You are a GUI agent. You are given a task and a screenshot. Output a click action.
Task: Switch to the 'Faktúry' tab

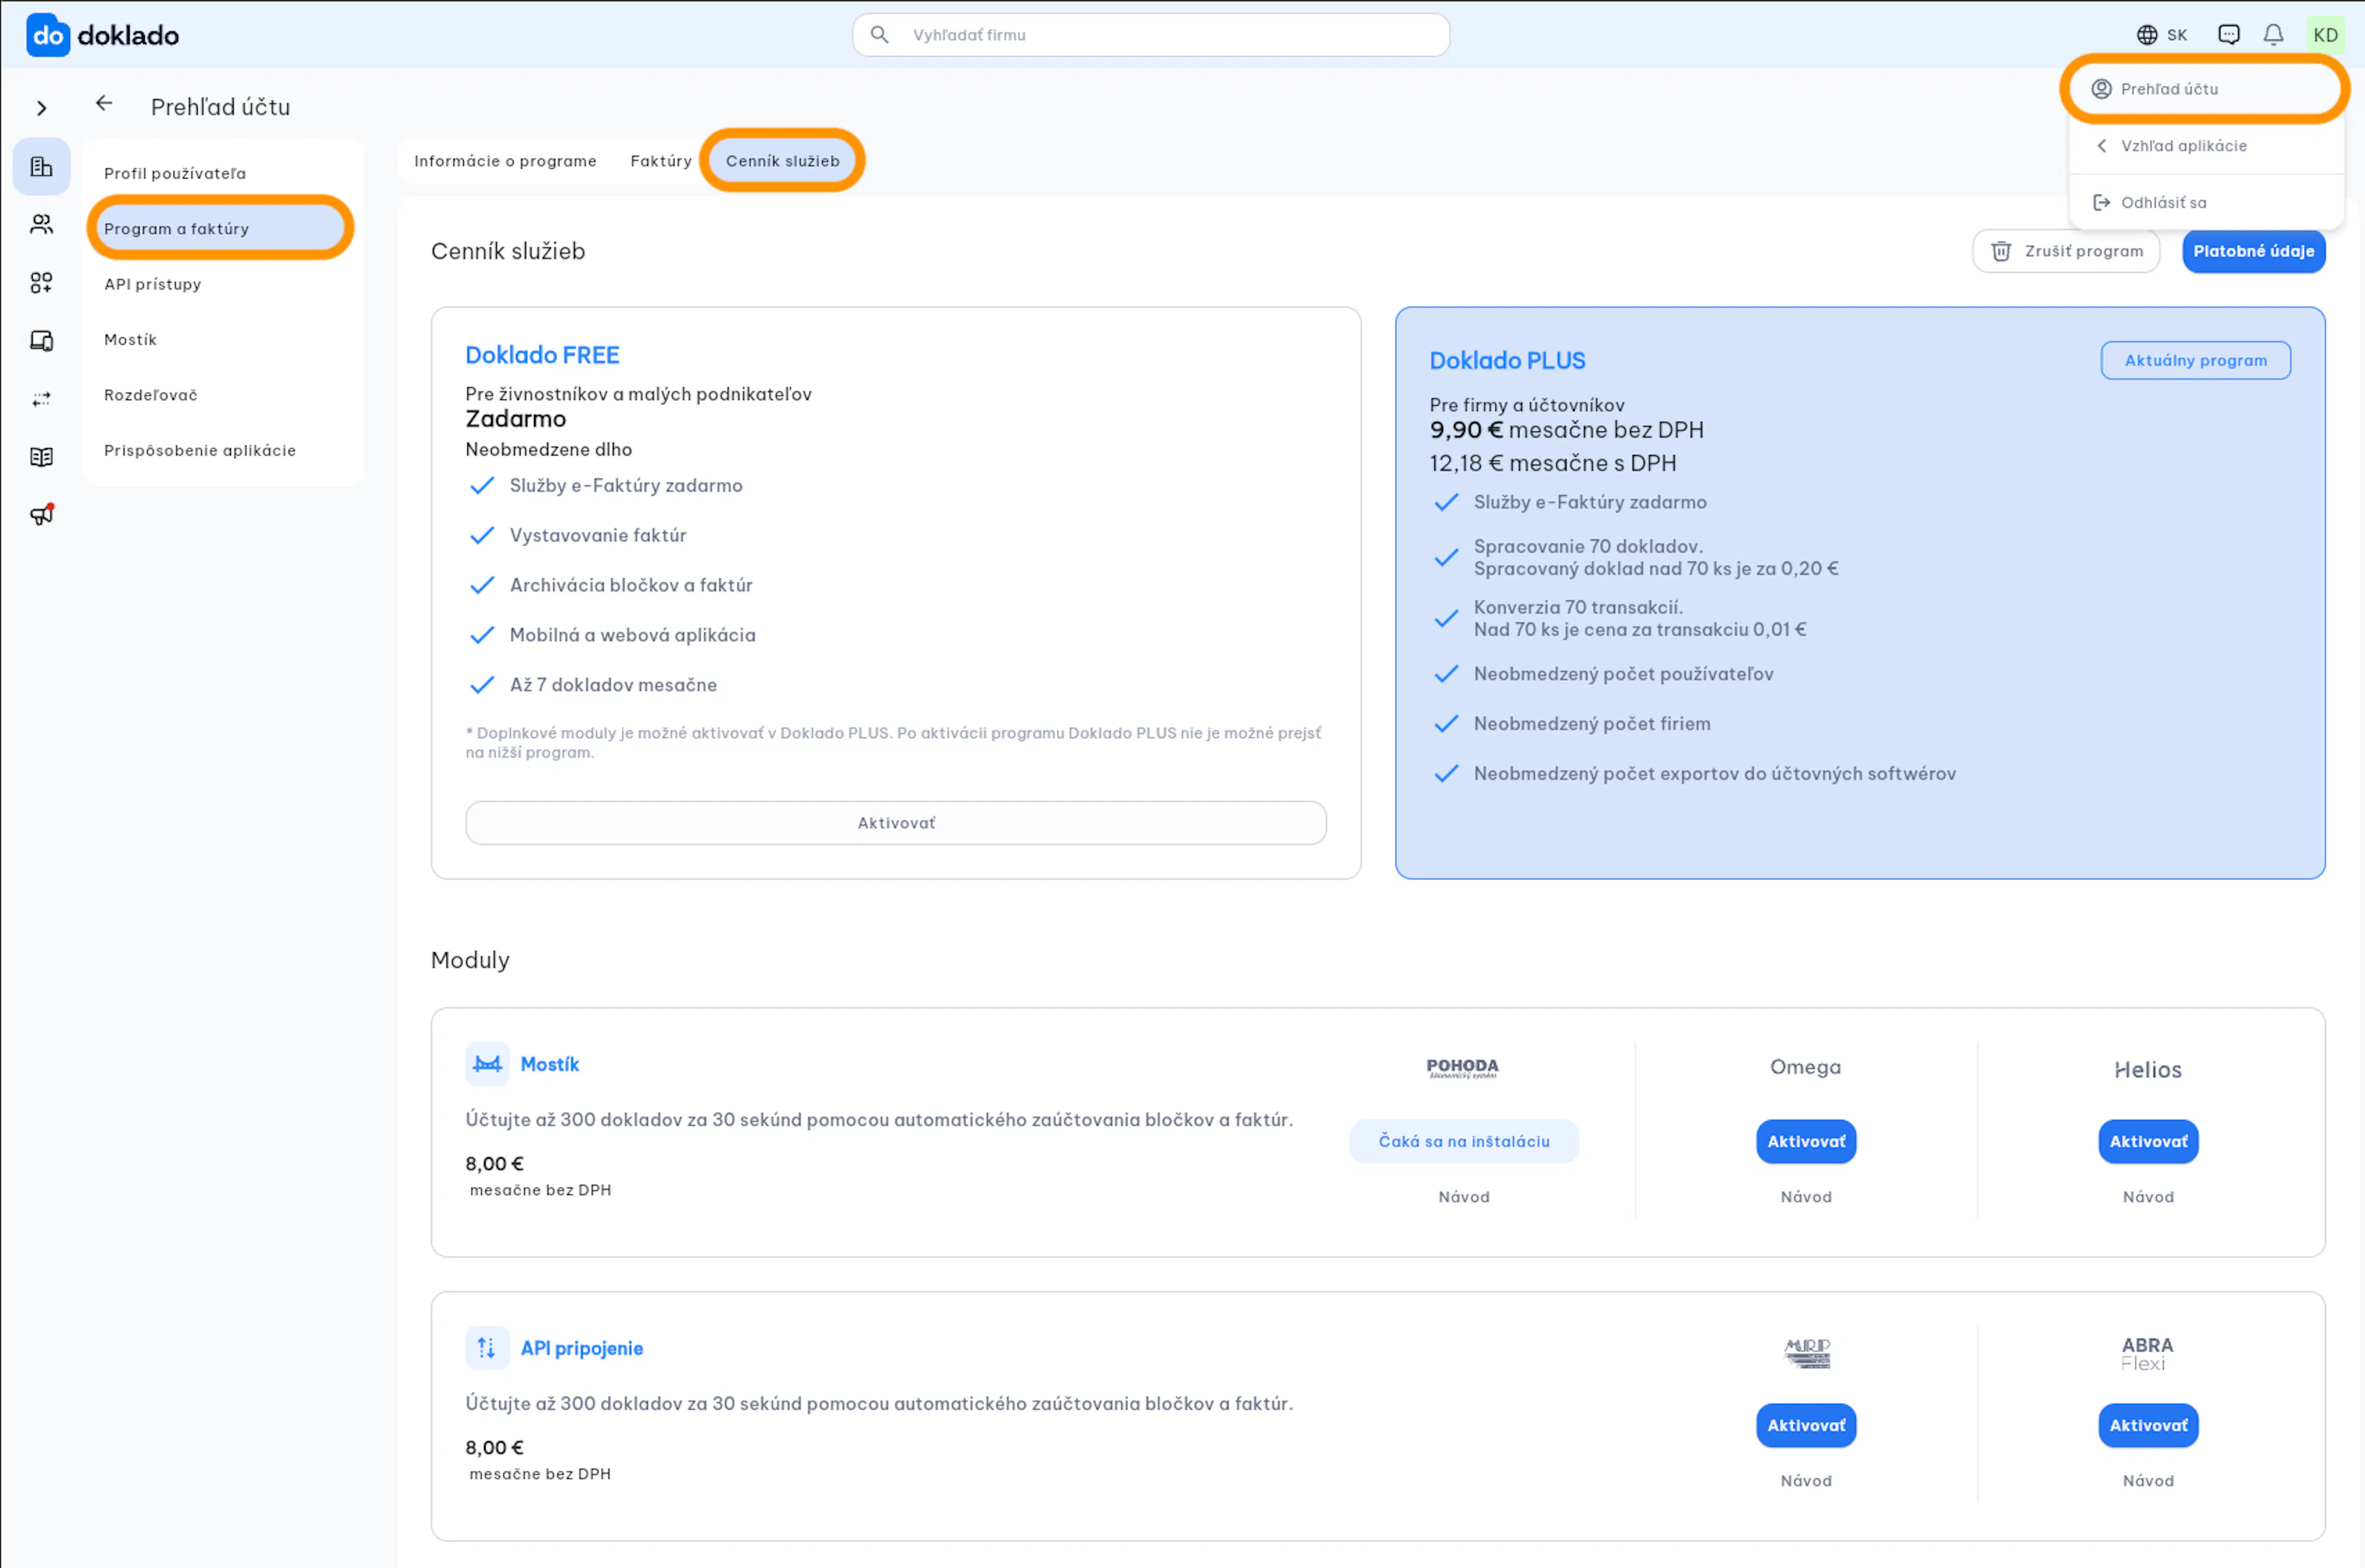(x=660, y=161)
